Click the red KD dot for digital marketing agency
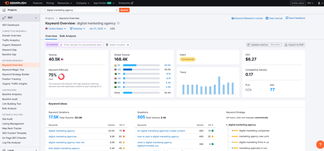324x151 pixels. 124,131
